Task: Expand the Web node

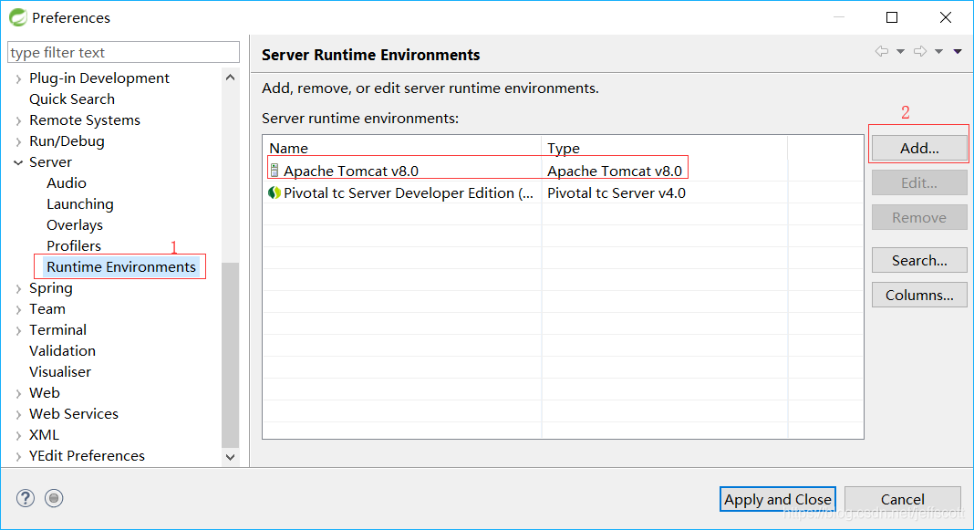Action: pos(18,394)
